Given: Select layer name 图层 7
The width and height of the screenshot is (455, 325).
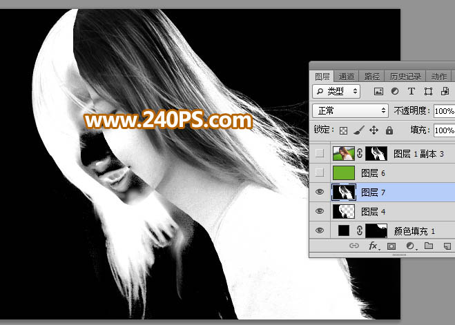Looking at the screenshot, I should [x=373, y=193].
